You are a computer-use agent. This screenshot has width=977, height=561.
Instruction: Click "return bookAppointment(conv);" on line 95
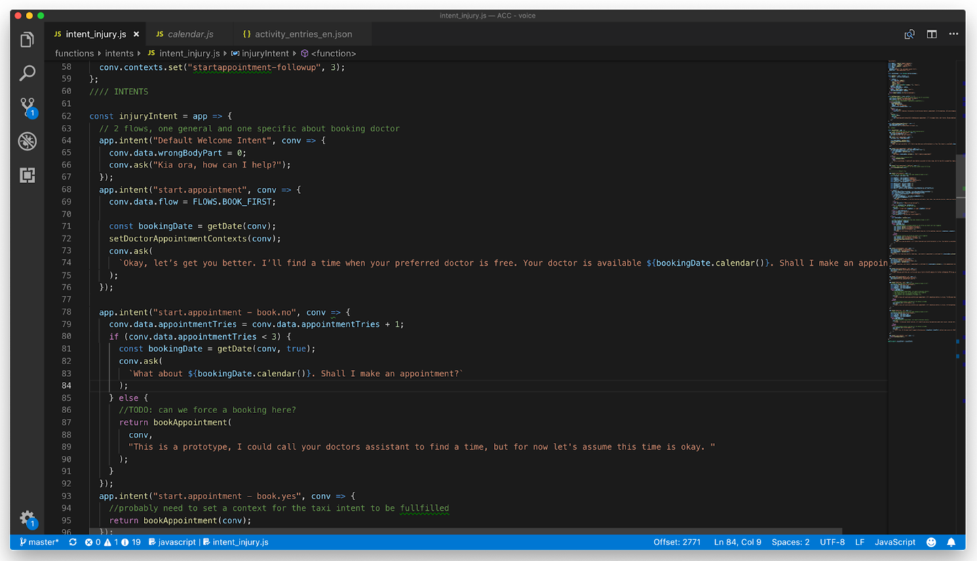[180, 520]
